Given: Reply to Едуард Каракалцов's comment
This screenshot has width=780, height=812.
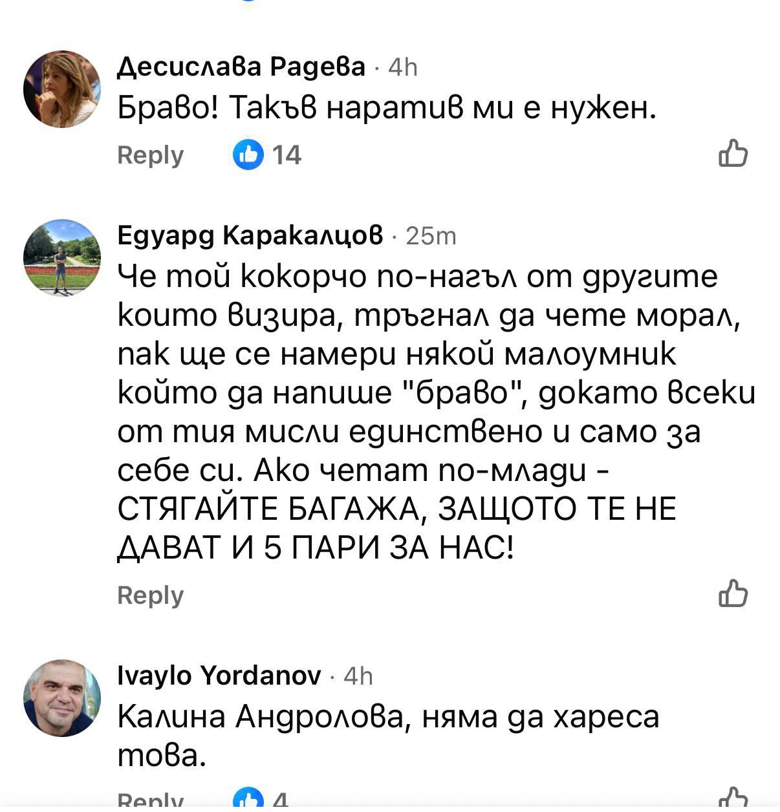Looking at the screenshot, I should click(150, 595).
